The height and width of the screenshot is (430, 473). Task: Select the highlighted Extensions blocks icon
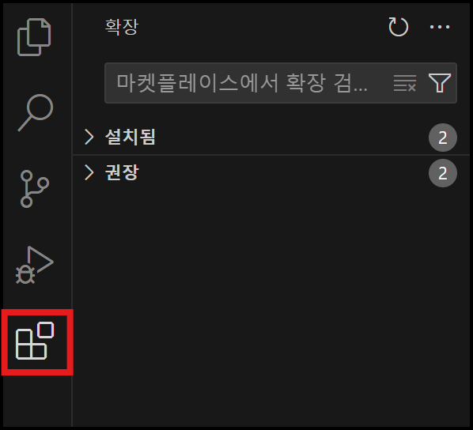click(x=35, y=341)
